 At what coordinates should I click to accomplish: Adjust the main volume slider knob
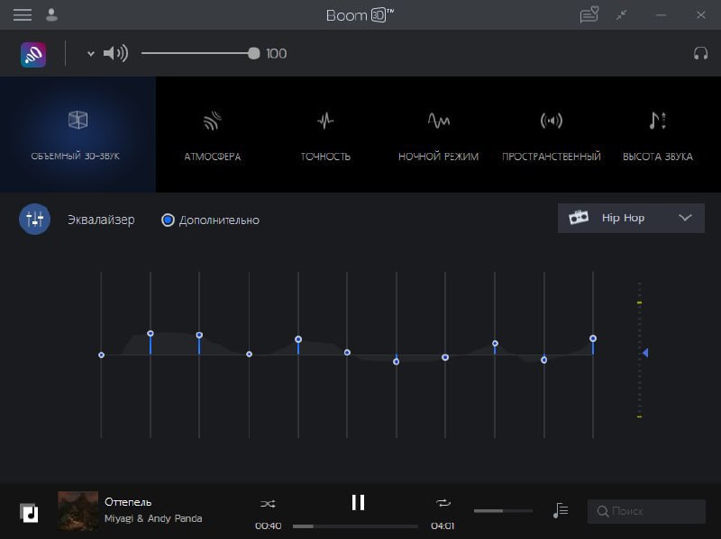point(253,54)
